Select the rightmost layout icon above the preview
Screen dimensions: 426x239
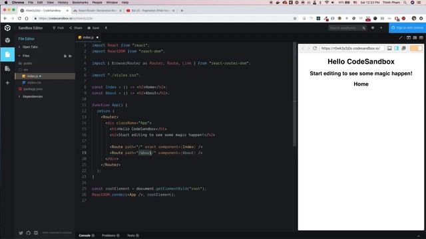coord(421,38)
